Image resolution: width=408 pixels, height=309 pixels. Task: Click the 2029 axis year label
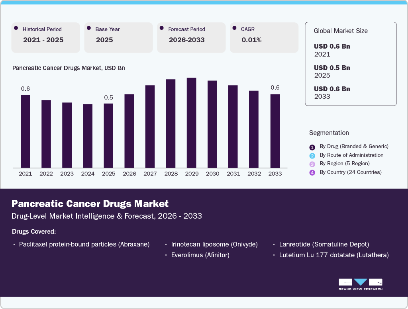192,174
